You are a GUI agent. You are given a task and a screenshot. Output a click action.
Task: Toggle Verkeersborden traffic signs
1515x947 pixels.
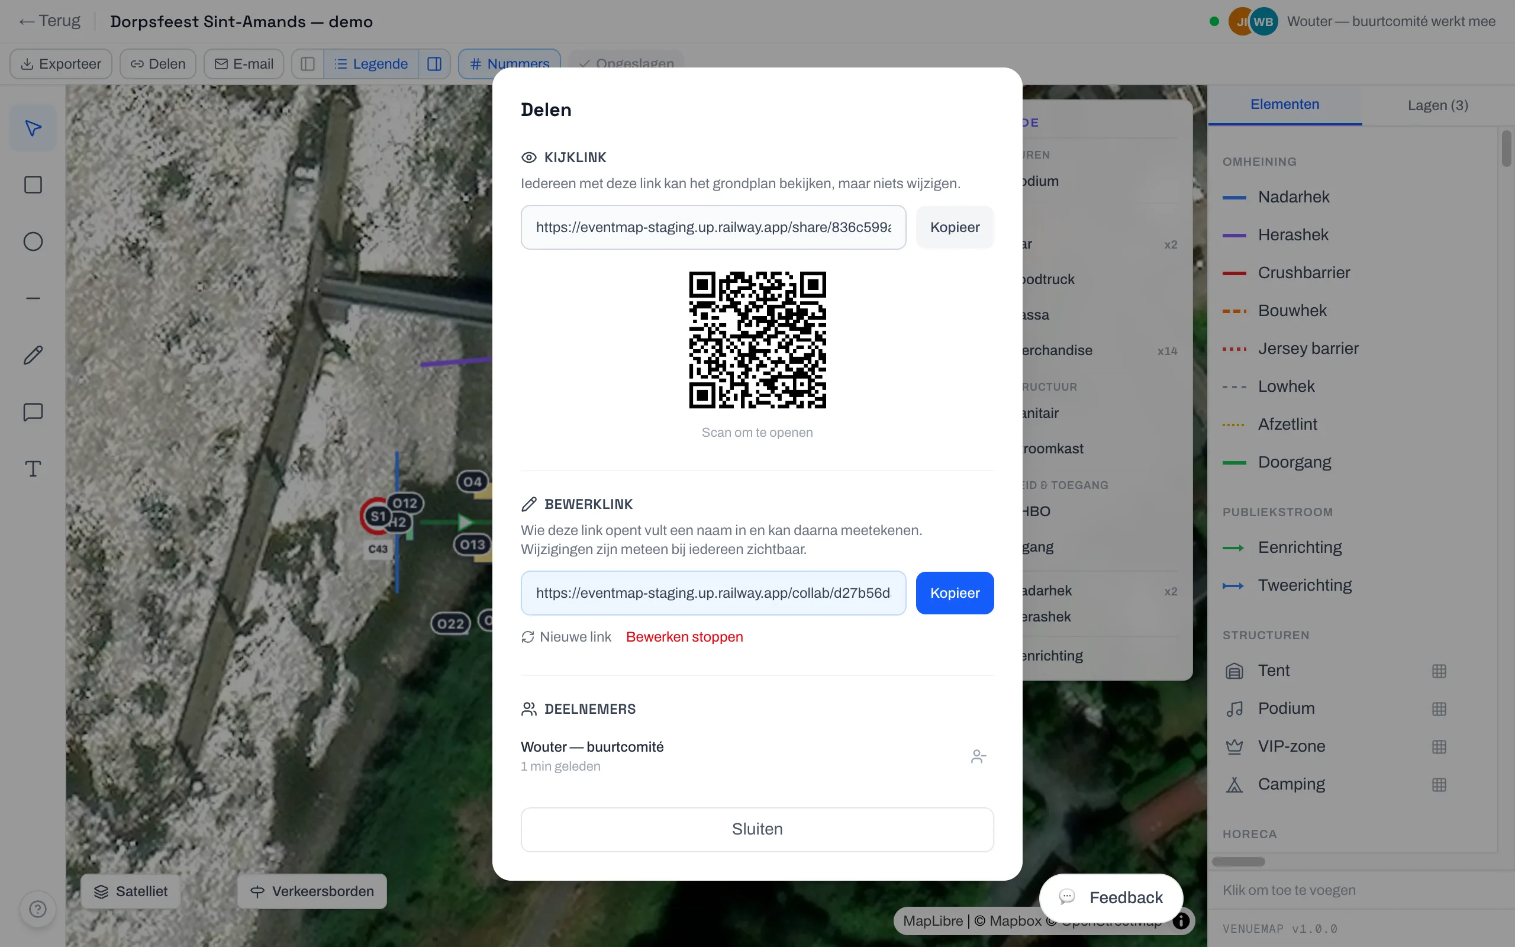point(312,891)
